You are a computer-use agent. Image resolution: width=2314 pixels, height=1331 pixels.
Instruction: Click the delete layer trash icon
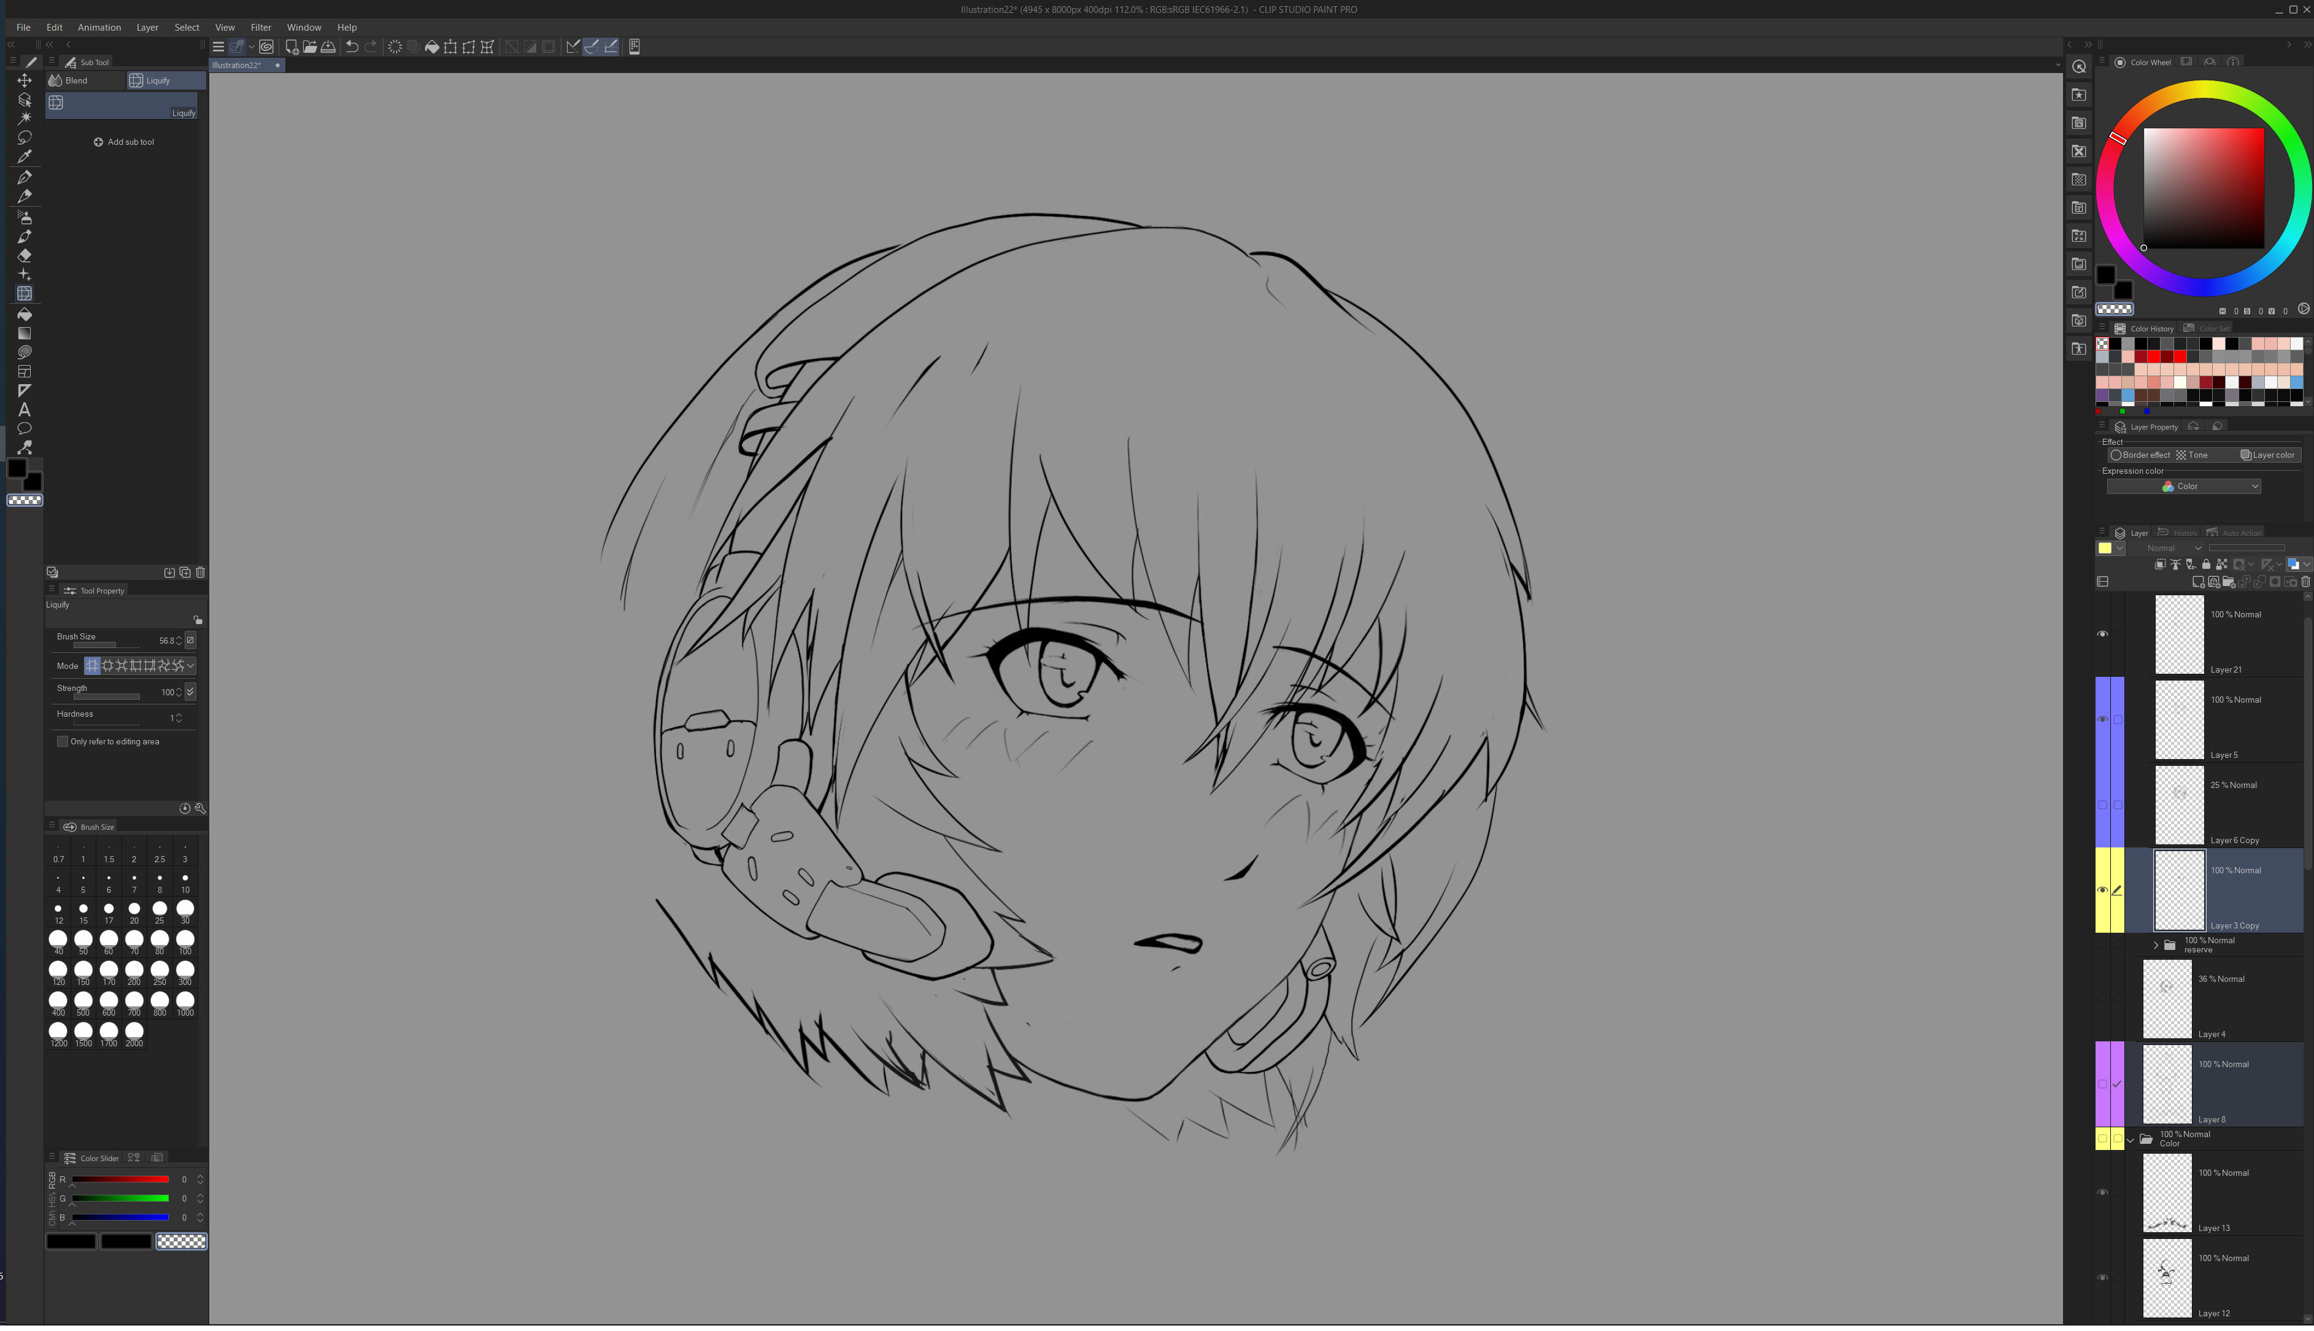(2305, 581)
